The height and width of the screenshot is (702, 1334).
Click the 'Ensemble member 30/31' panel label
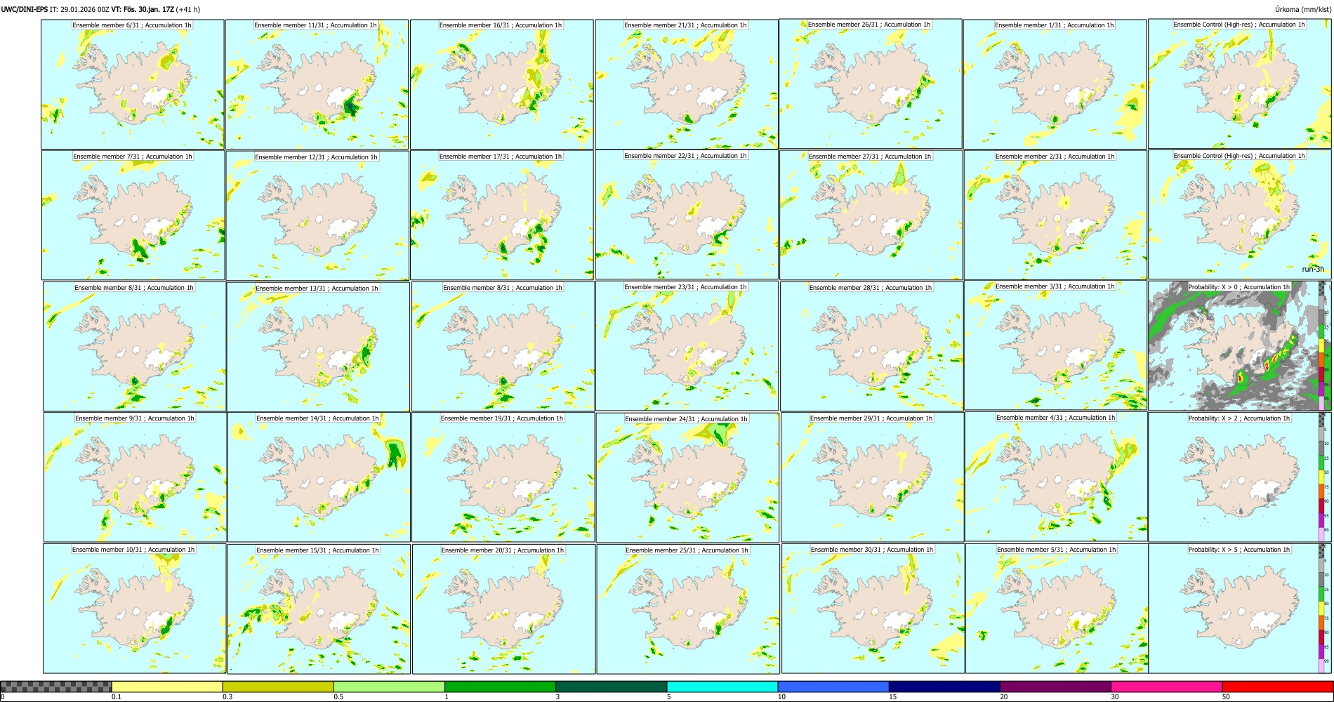coord(872,550)
